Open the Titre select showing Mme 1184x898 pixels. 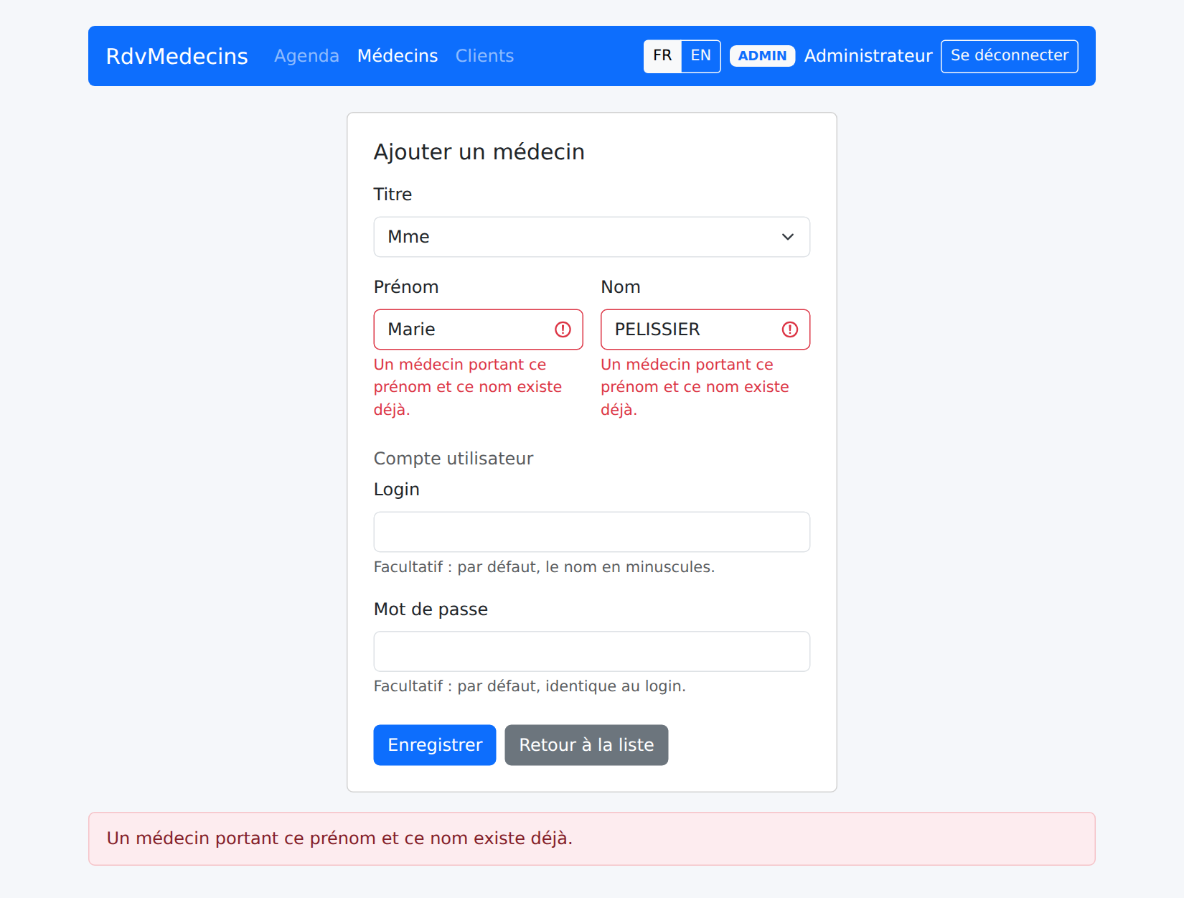tap(591, 237)
